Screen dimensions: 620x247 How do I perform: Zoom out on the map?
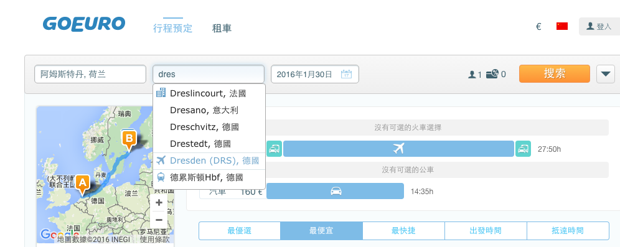point(159,220)
